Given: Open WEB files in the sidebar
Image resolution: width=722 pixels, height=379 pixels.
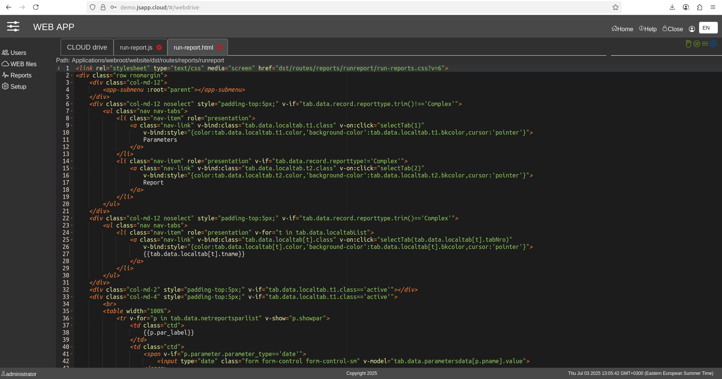Looking at the screenshot, I should click(x=23, y=64).
